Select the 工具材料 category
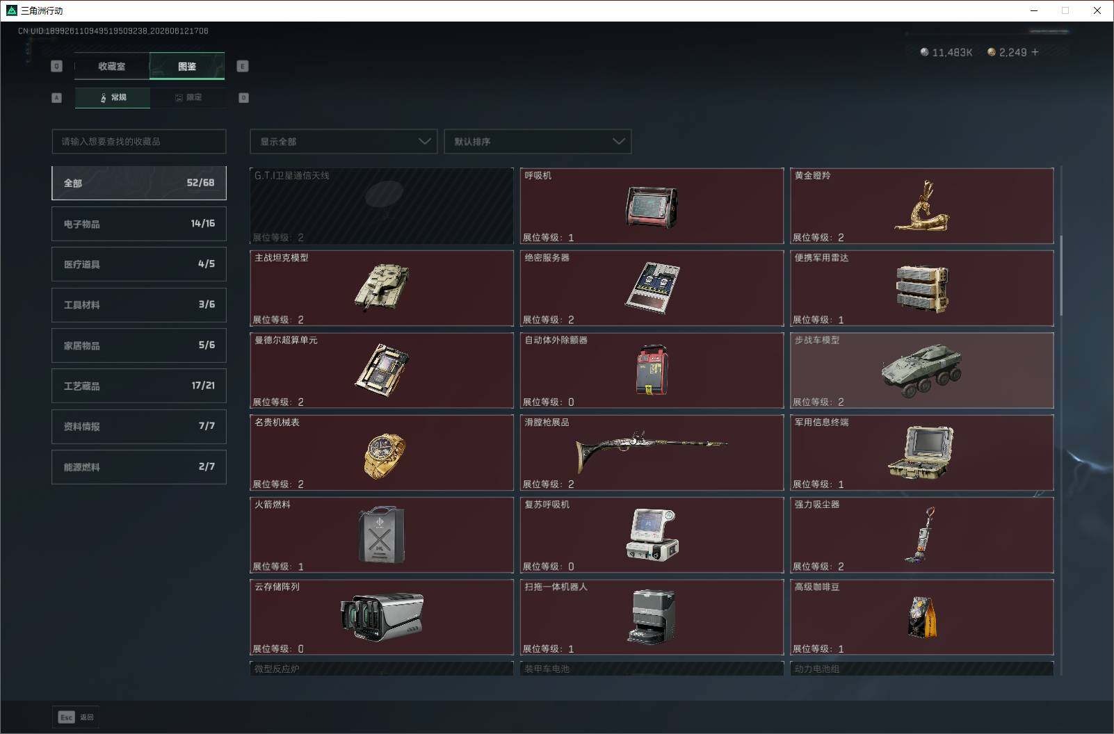Viewport: 1114px width, 734px height. (x=139, y=304)
